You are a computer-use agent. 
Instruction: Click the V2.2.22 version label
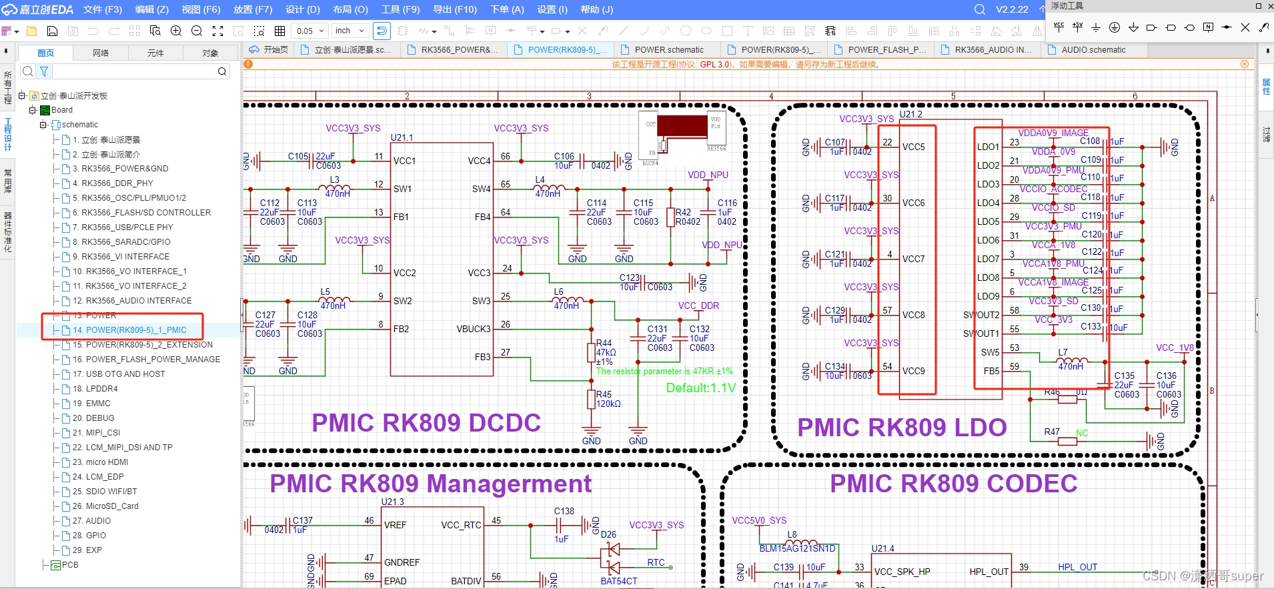[x=1012, y=9]
